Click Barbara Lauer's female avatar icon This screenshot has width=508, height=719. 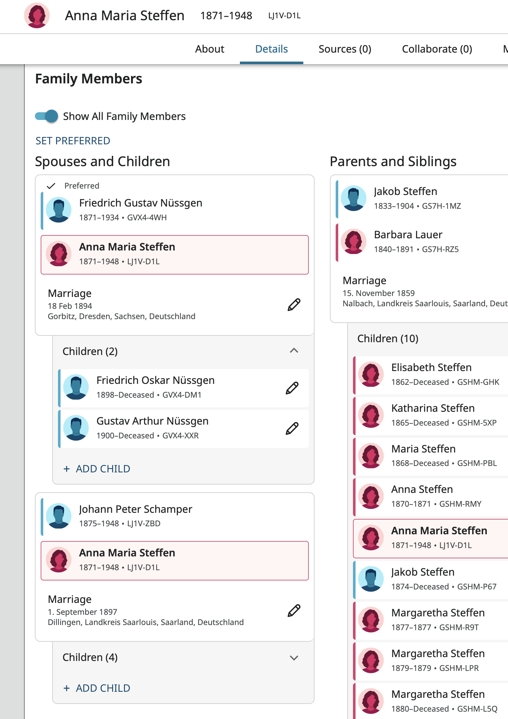pyautogui.click(x=353, y=241)
